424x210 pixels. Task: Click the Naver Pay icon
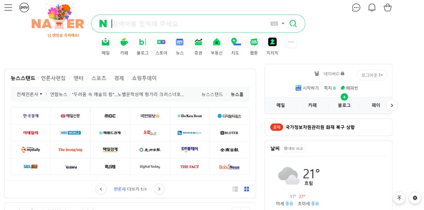coord(24,8)
